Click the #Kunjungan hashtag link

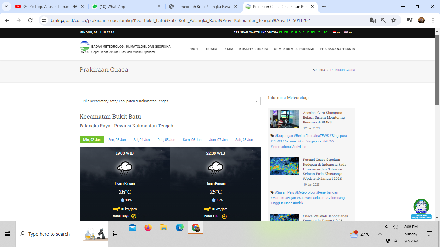[x=284, y=136]
